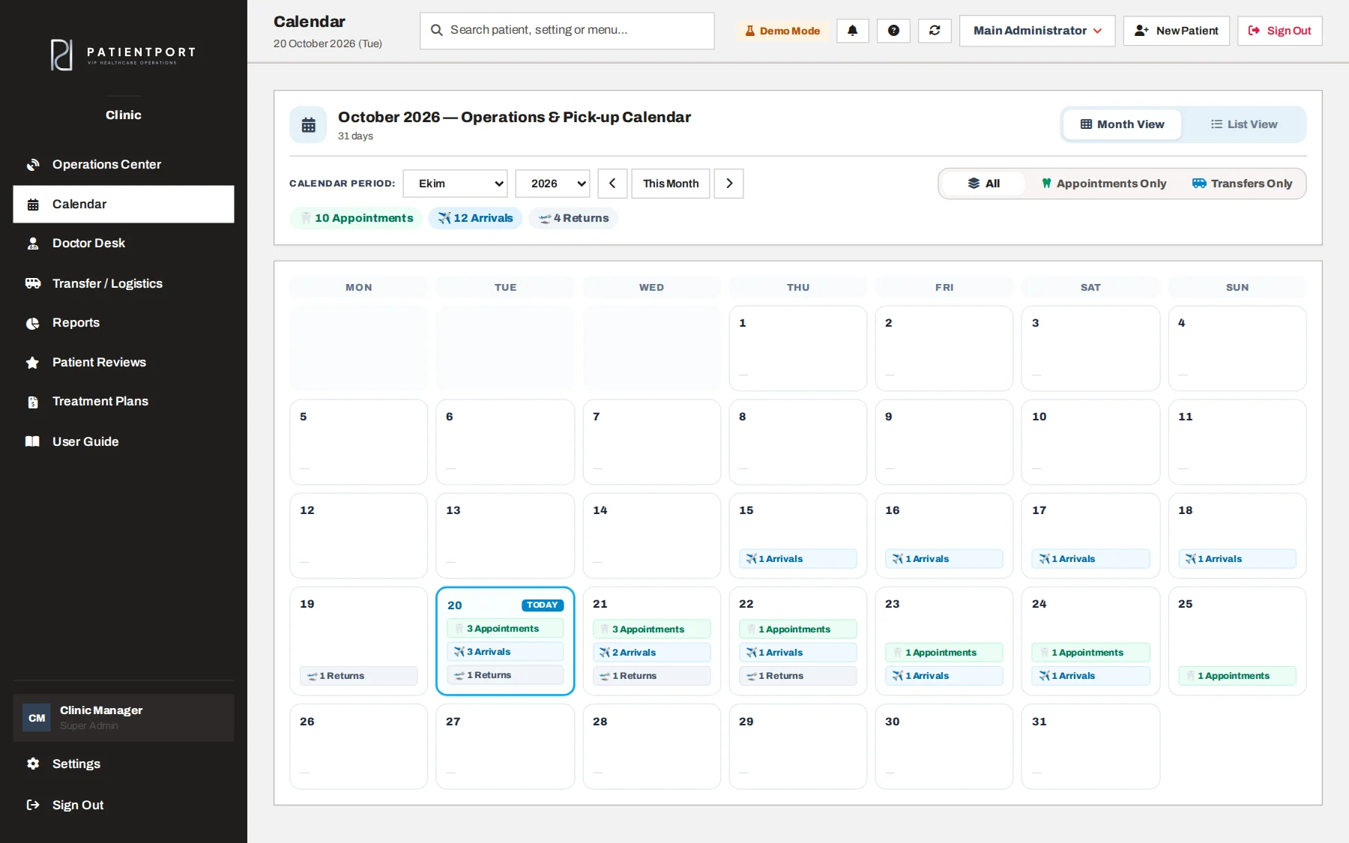Viewport: 1349px width, 843px height.
Task: Click the CM avatar badge
Action: [37, 718]
